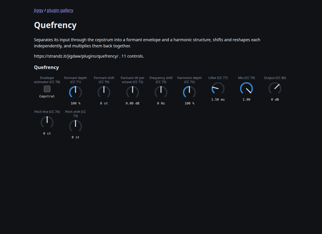Click the Harmonic depth knob
This screenshot has width=322, height=234.
point(189,92)
